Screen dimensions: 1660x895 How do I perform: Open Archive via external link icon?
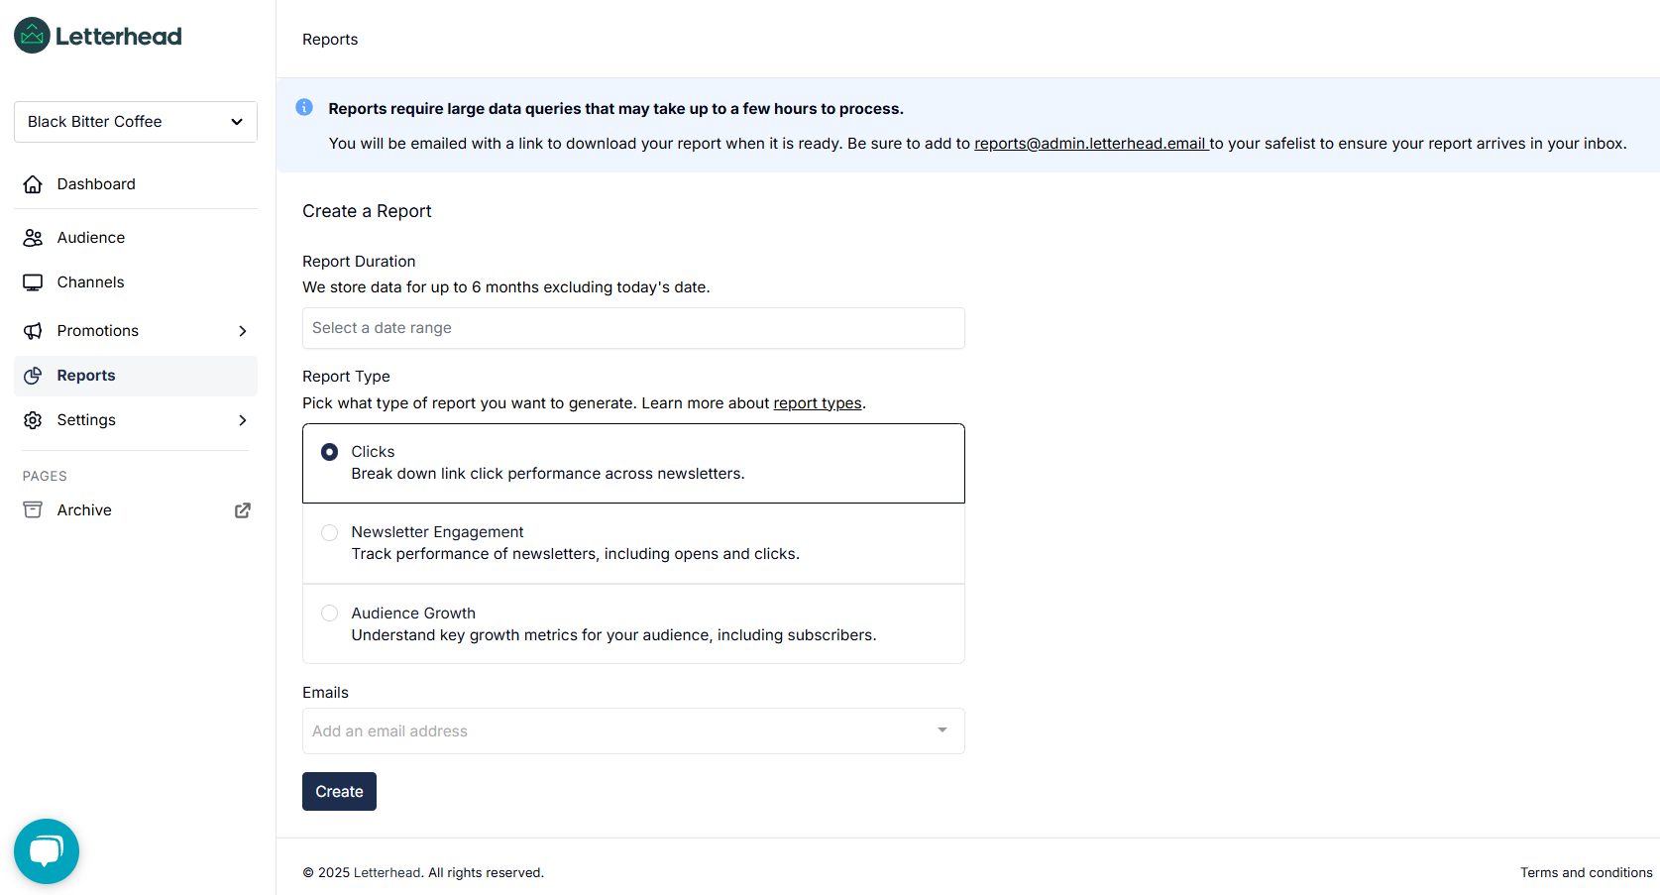point(242,510)
